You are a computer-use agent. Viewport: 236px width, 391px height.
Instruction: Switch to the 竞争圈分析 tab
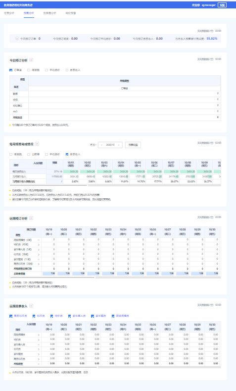pos(49,13)
